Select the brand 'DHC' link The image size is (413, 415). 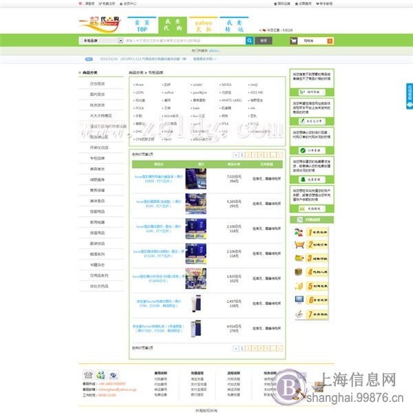pos(139,131)
